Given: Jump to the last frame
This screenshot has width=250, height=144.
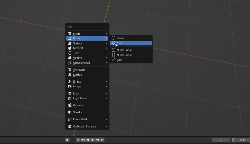Looking at the screenshot, I should point(102,140).
